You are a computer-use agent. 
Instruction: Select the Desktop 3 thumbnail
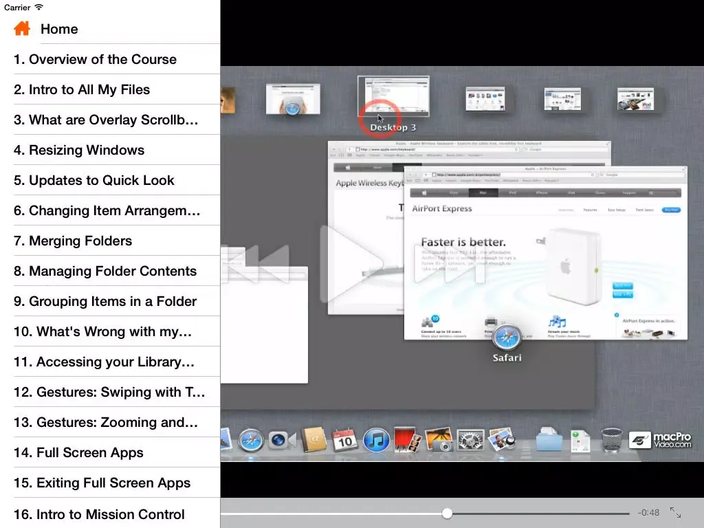click(x=393, y=96)
